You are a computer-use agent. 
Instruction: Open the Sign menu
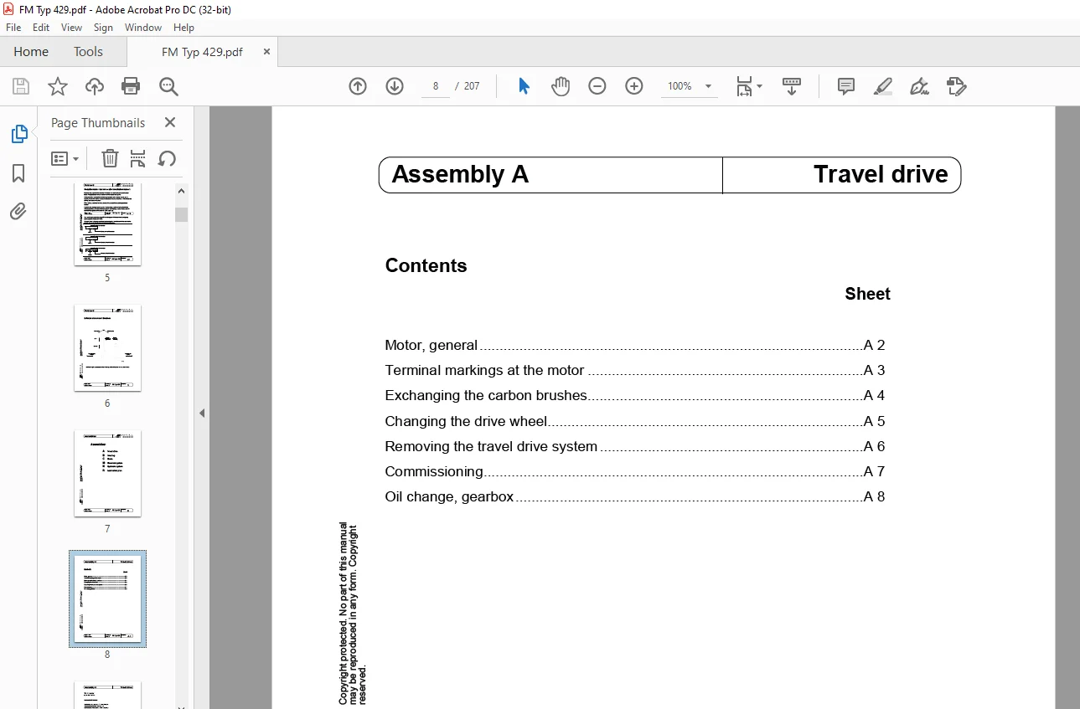[103, 28]
